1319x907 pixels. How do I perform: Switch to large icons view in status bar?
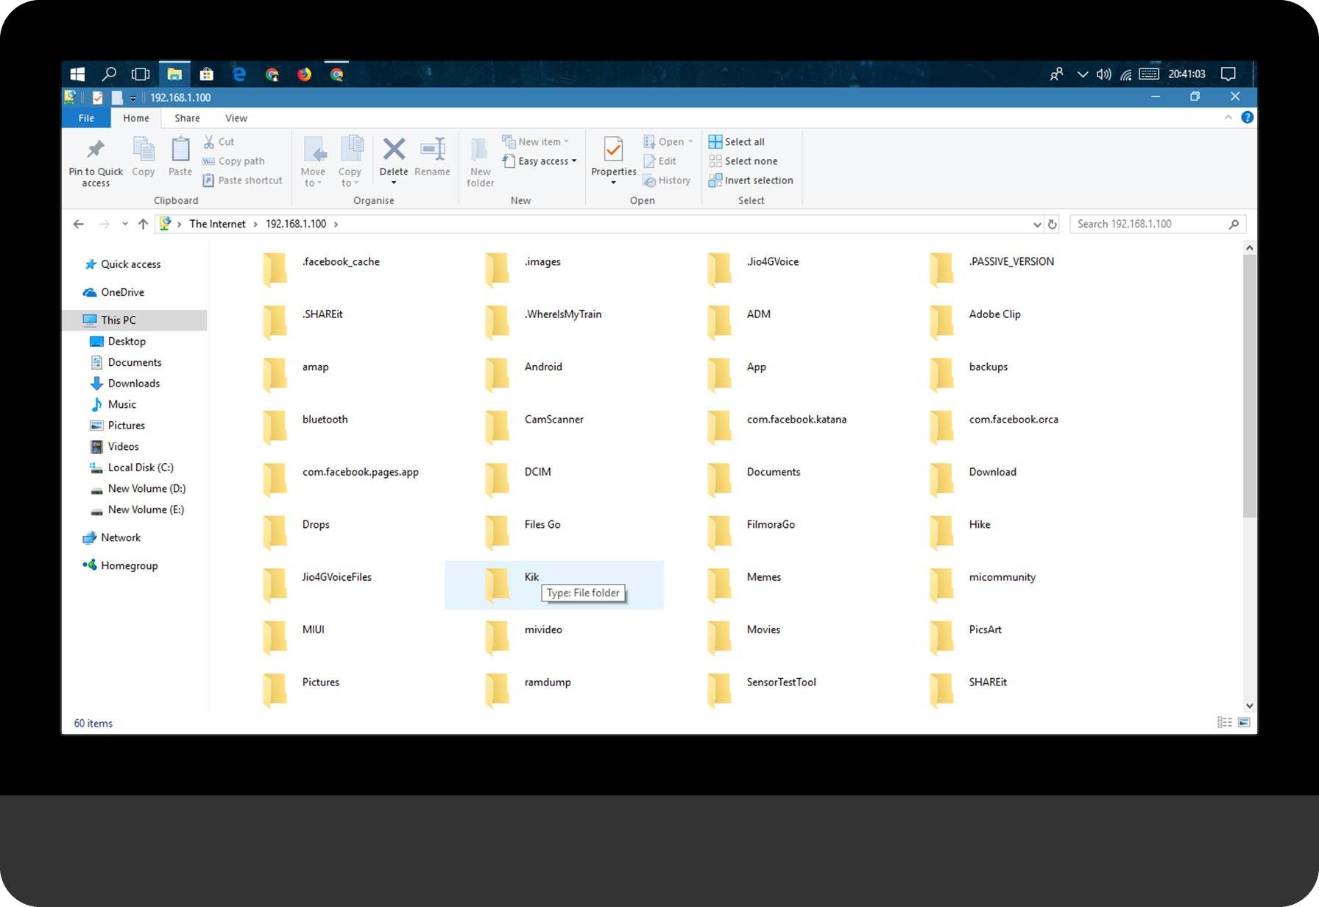tap(1245, 723)
